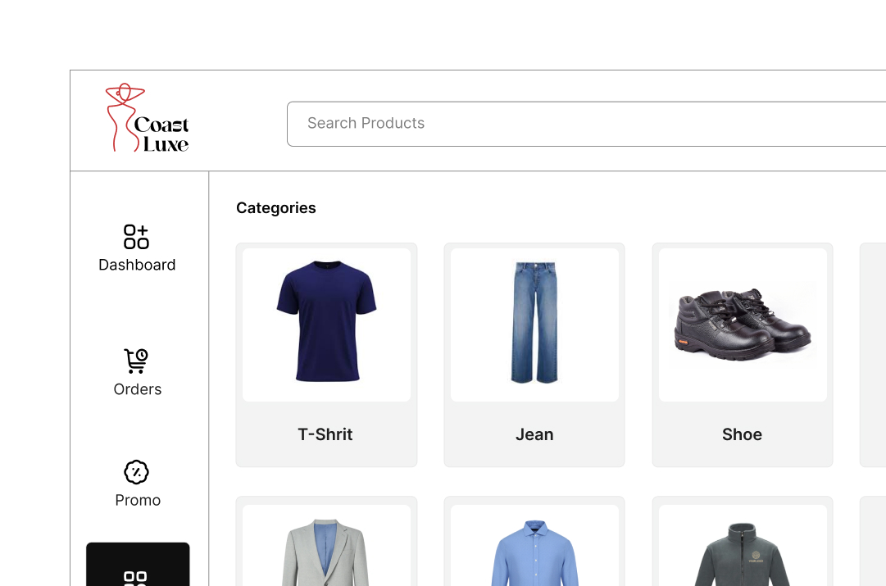The height and width of the screenshot is (586, 886).
Task: Select the black boots image
Action: (x=743, y=325)
